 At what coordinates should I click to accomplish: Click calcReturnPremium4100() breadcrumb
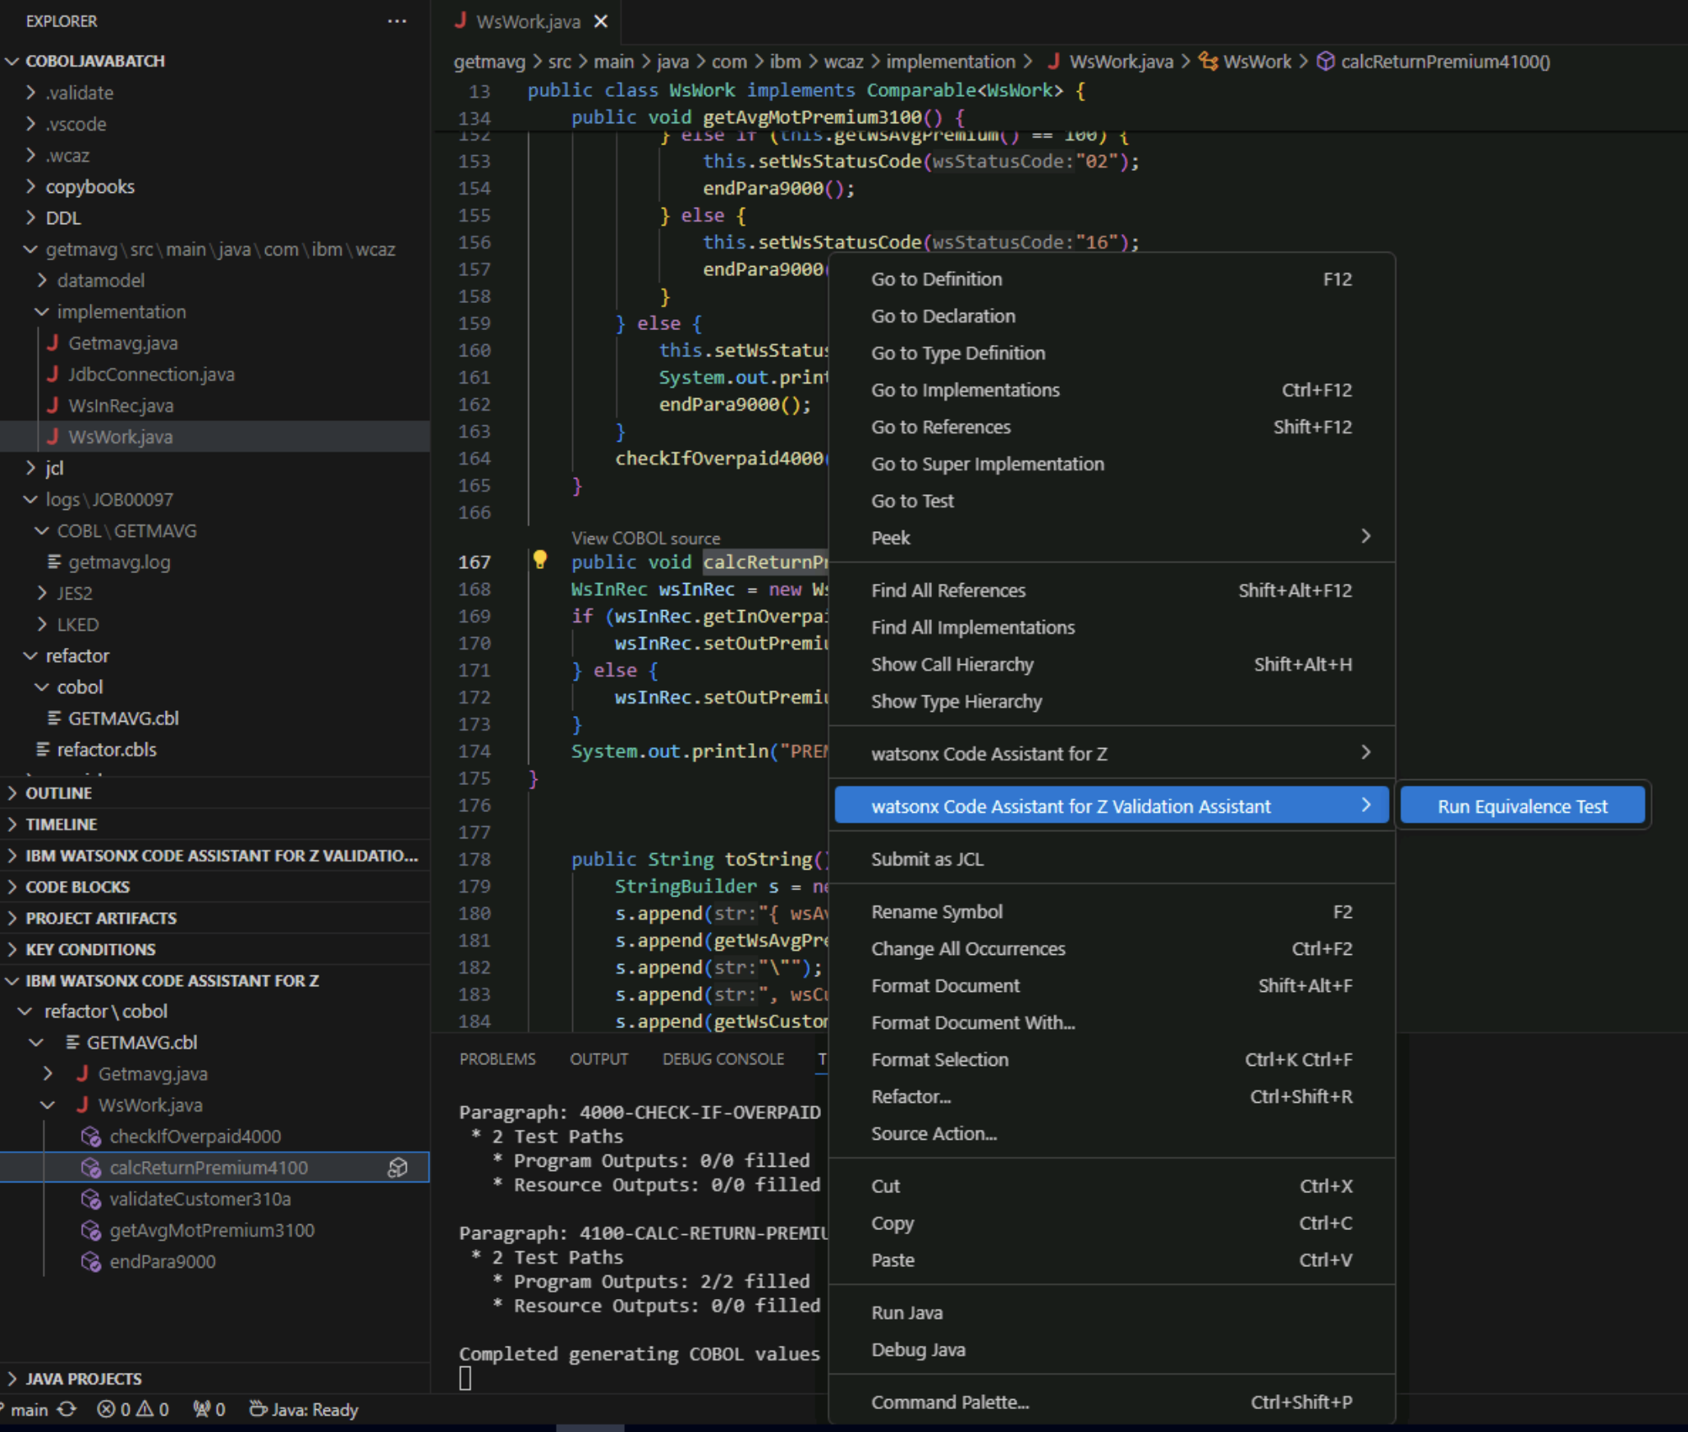click(x=1445, y=62)
